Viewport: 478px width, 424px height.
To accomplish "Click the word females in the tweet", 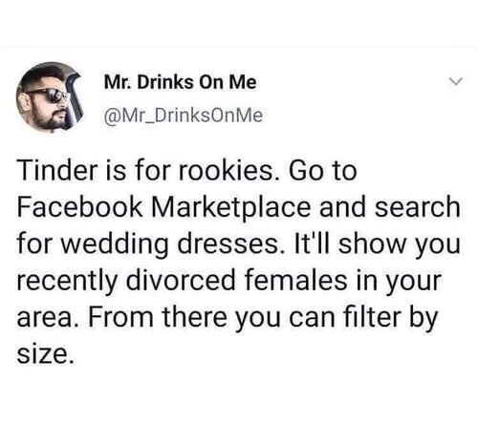I will click(x=295, y=281).
